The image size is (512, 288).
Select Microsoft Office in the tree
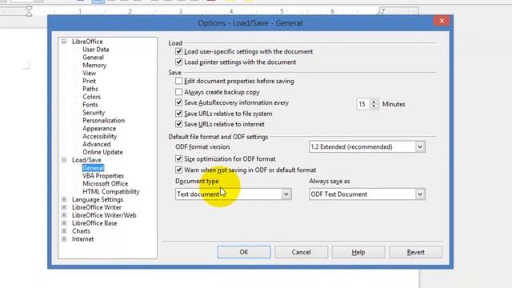coord(105,183)
